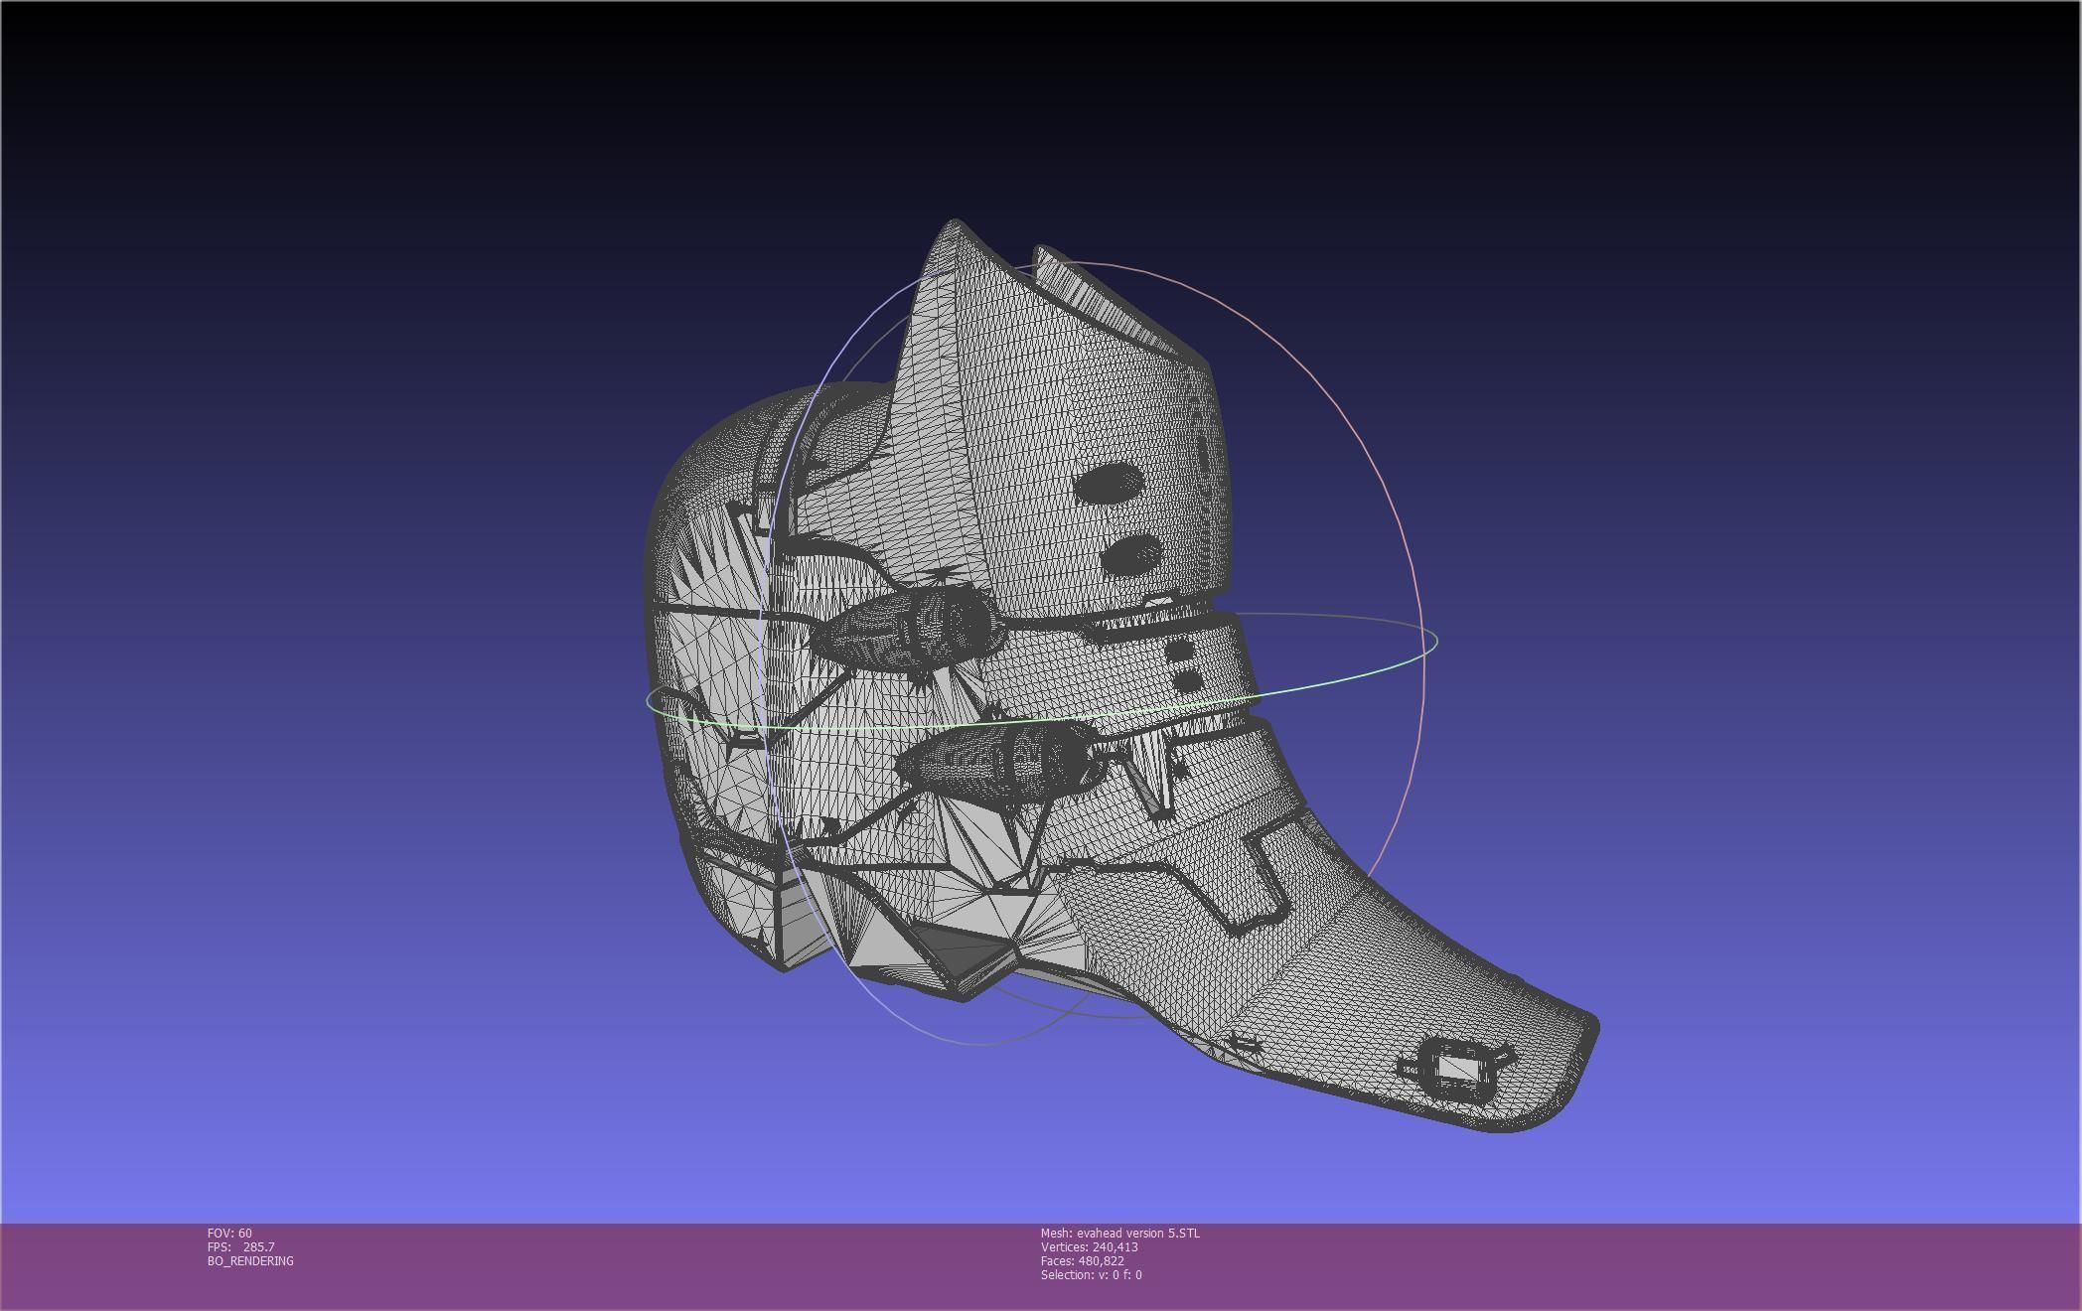Screen dimensions: 2082x1311
Task: Click the 'Selection: v: 0 f: 0' text
Action: (x=1091, y=1275)
